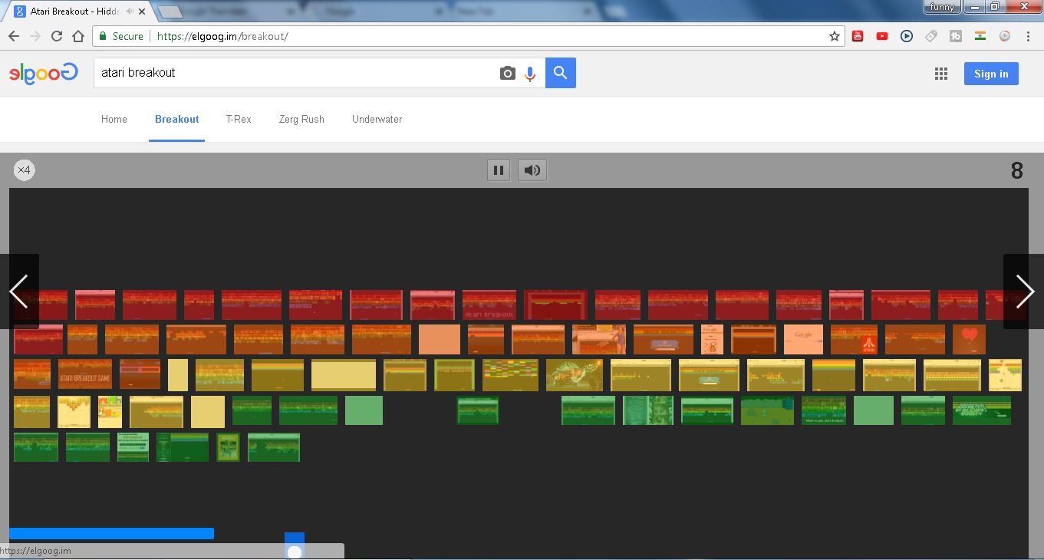Open search by image camera icon
The image size is (1044, 560).
pyautogui.click(x=507, y=74)
